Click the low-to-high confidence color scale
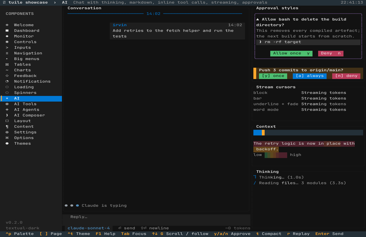The width and height of the screenshot is (366, 237). tap(276, 155)
